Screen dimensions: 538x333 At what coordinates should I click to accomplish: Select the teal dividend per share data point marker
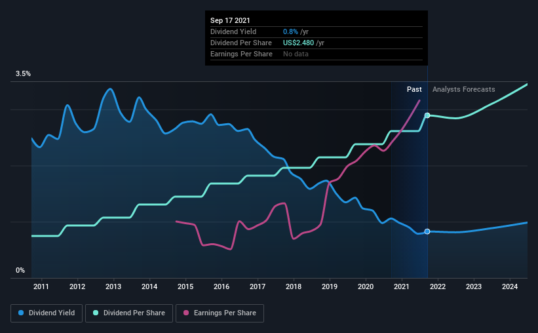427,115
